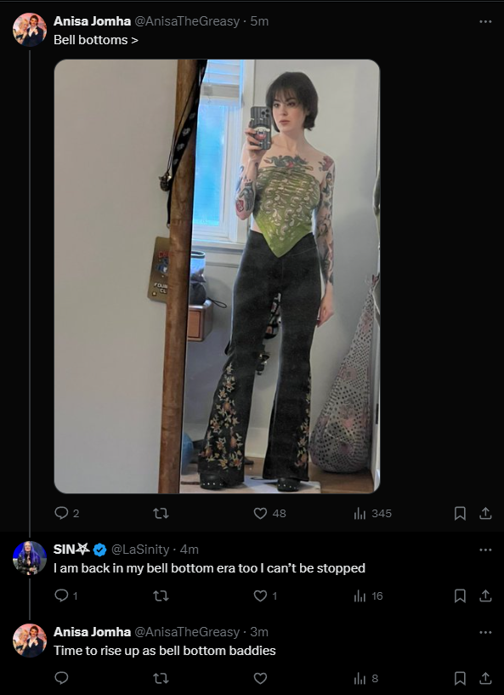Reply to the "Bell bottoms >" post
This screenshot has width=504, height=695.
67,513
